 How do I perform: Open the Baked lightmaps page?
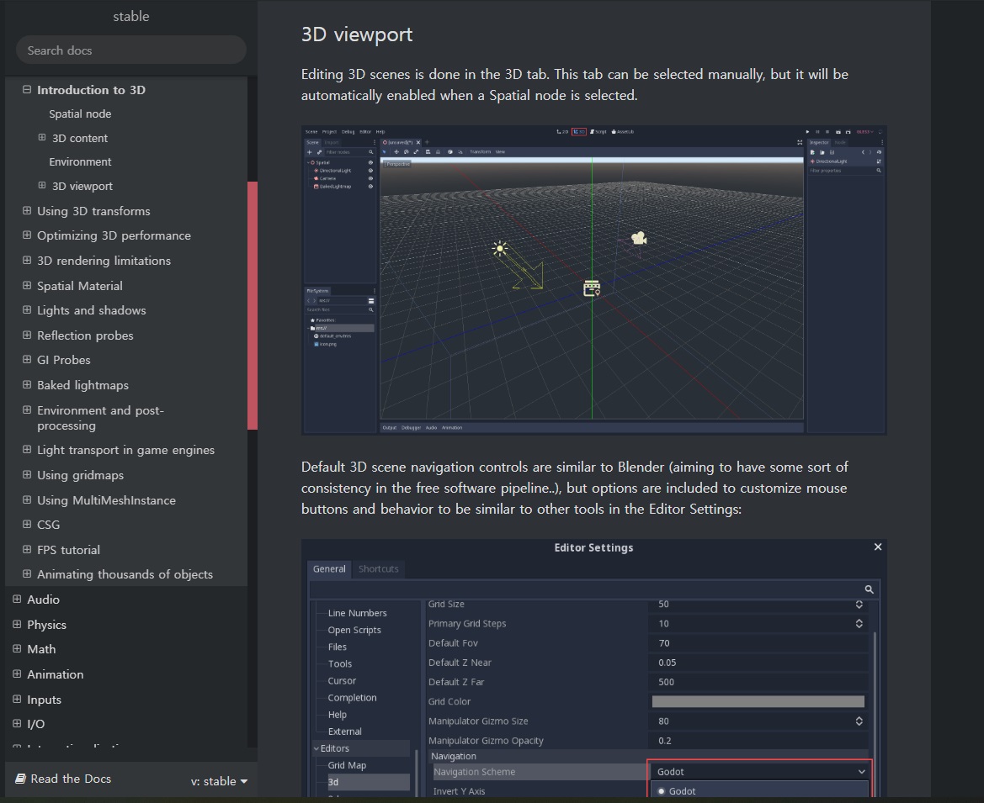(82, 385)
